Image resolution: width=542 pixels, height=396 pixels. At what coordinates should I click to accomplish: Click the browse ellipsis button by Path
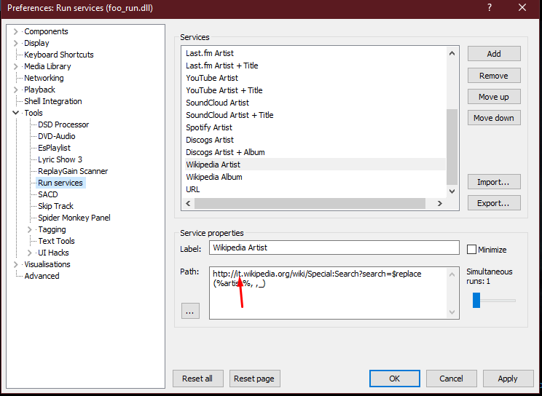point(190,310)
